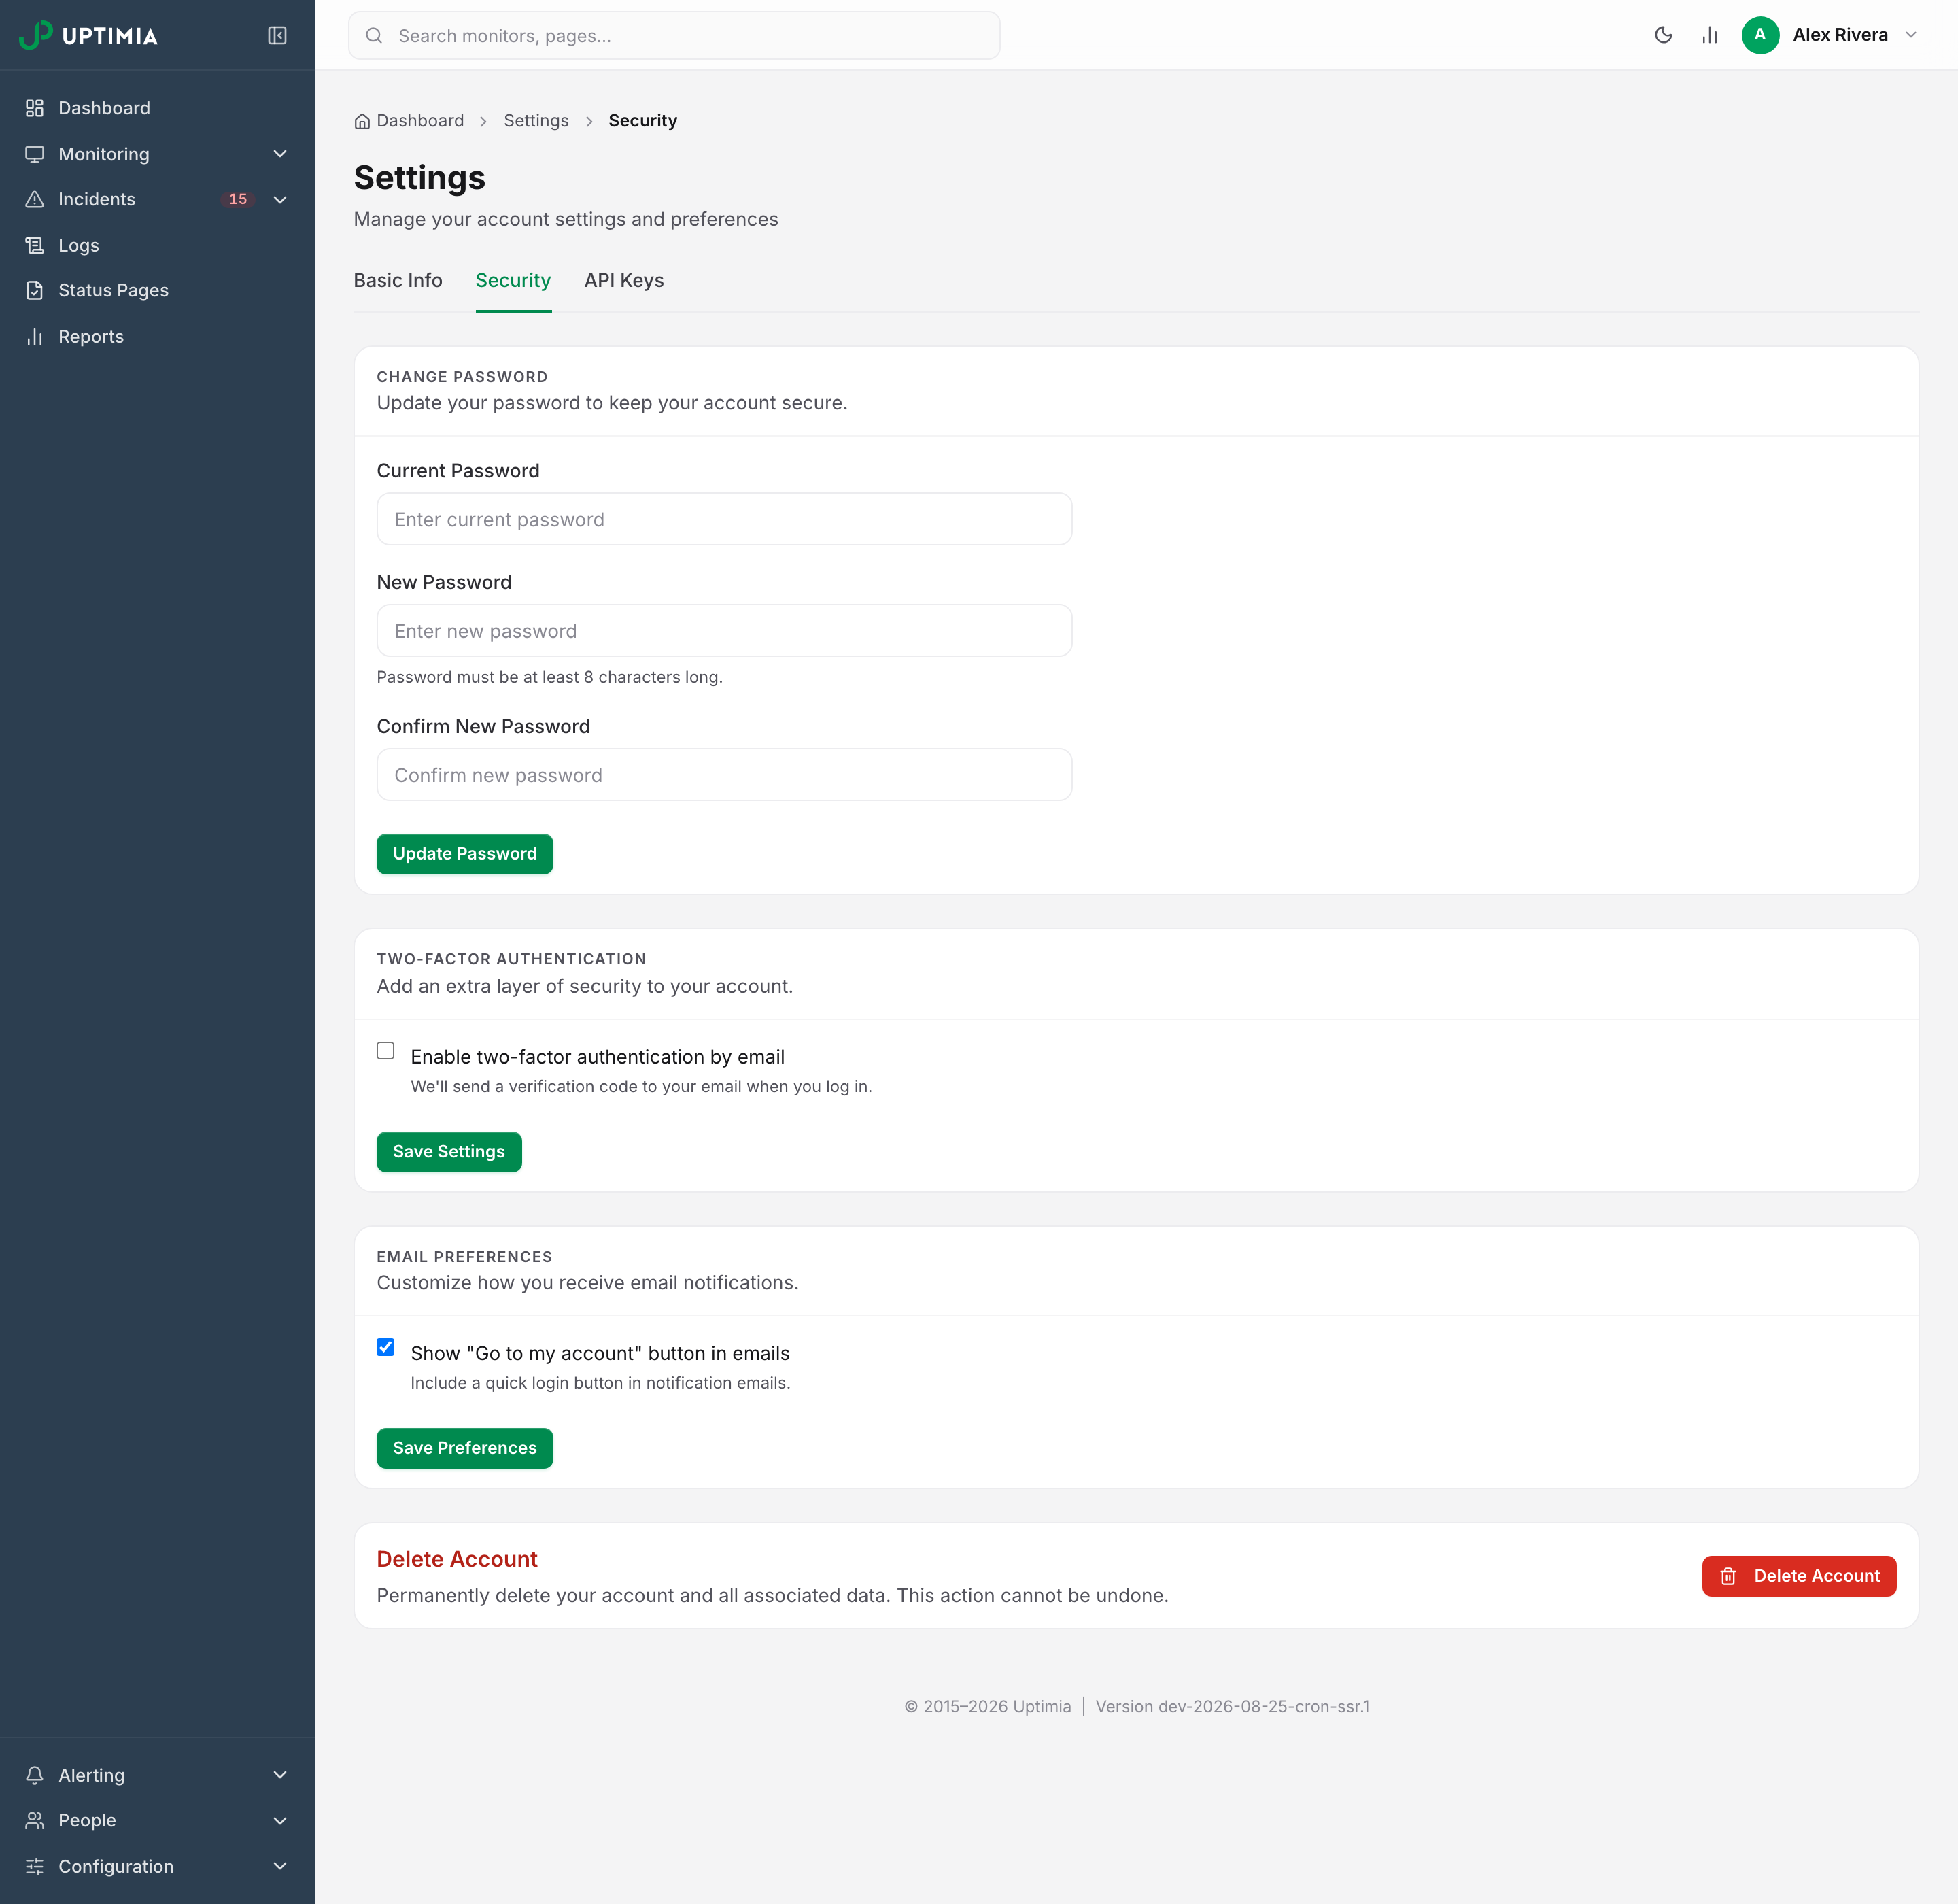Expand the Monitoring menu chevron
Screen dimensions: 1958x1904
coord(280,154)
